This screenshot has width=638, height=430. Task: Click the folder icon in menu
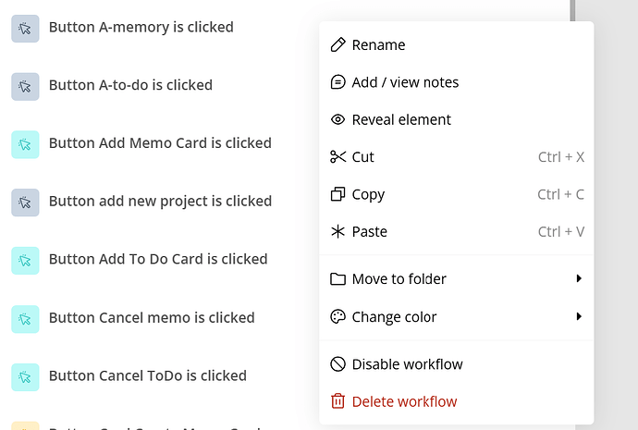337,279
